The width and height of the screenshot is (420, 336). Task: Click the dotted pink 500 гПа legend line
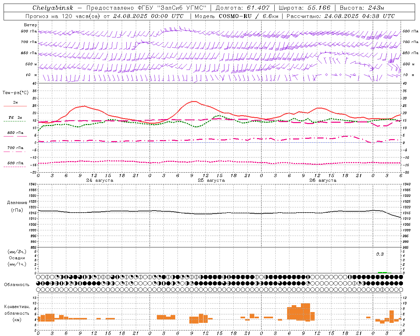click(15, 167)
